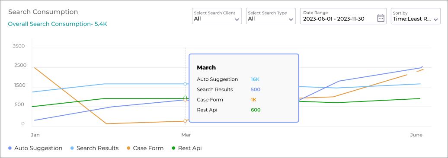
Task: Click Rest Api data point at March
Action: pyautogui.click(x=185, y=97)
